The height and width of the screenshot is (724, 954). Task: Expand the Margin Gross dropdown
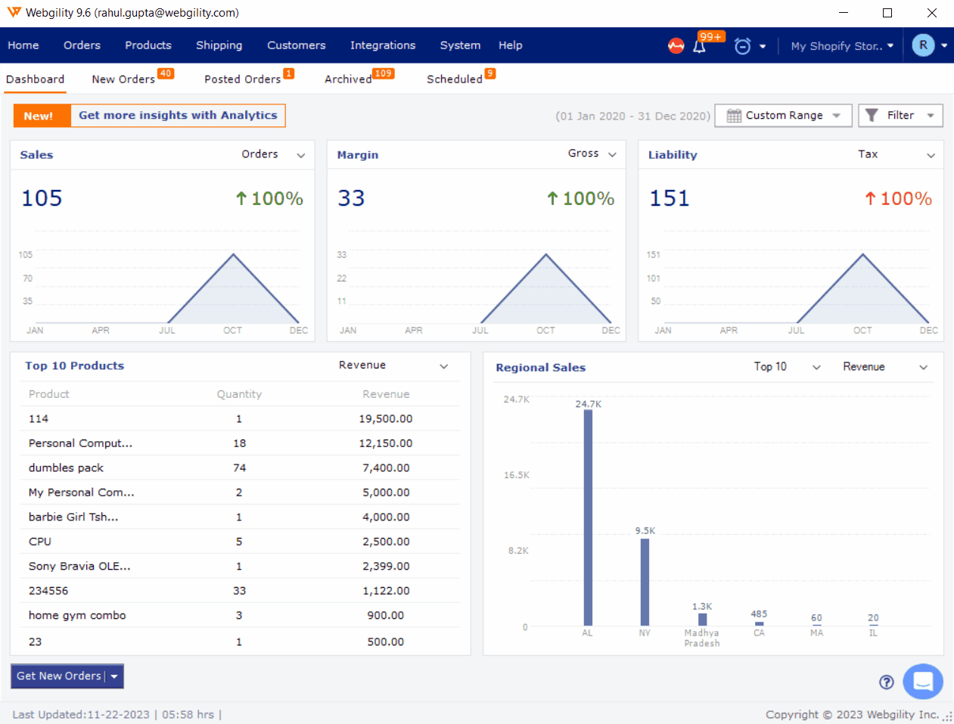(612, 154)
